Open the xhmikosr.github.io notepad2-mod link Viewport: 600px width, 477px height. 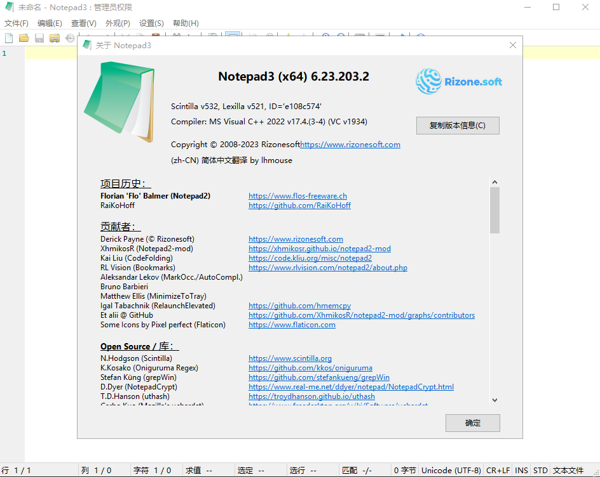click(320, 249)
